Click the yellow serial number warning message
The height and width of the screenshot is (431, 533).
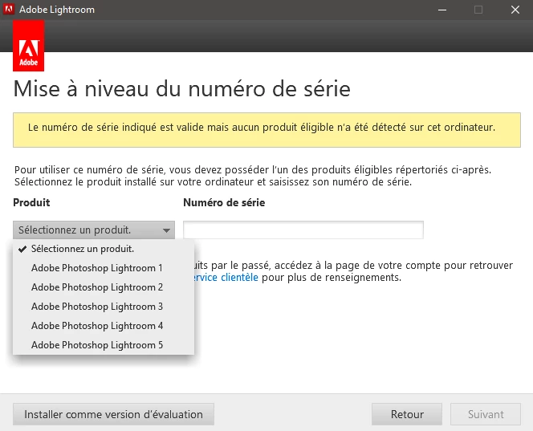[266, 130]
